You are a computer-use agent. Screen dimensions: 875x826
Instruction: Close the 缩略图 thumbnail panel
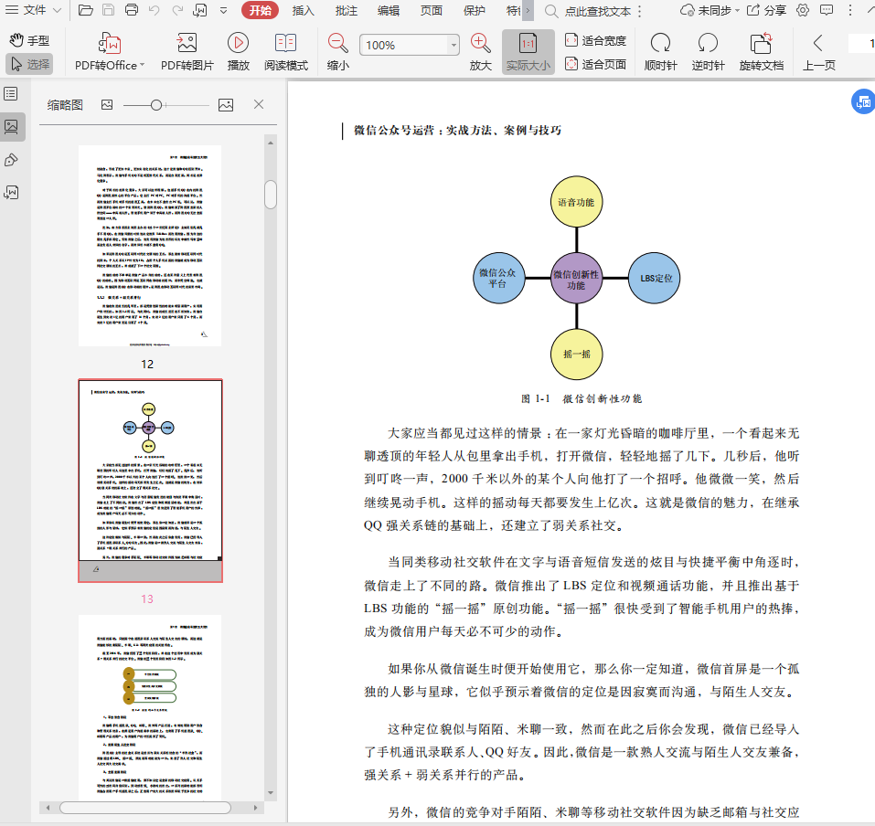259,104
